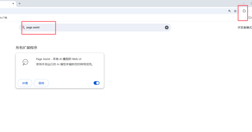Minimize the browser window
The width and height of the screenshot is (252, 132).
[243, 3]
